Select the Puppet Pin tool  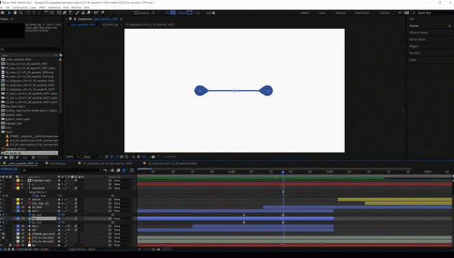103,13
